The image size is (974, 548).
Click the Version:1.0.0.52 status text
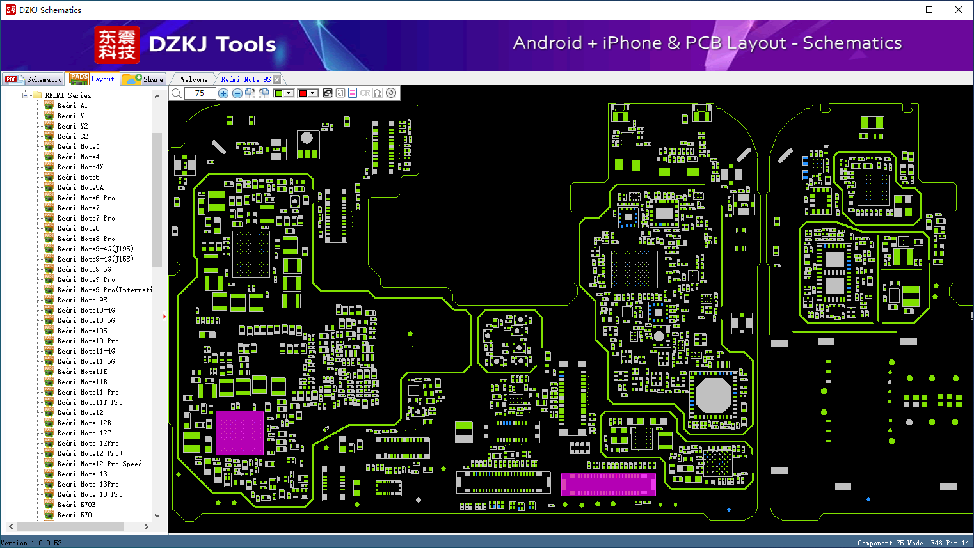(31, 543)
